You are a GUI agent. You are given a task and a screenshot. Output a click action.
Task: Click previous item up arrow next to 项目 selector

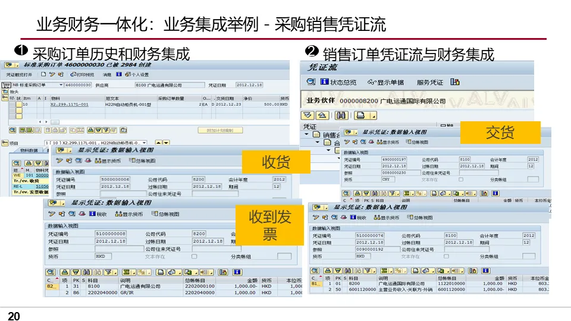pyautogui.click(x=158, y=143)
